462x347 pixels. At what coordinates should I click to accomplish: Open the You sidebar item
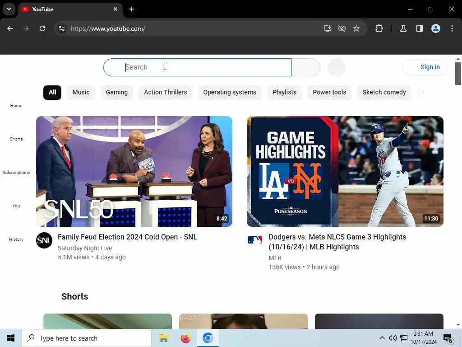16,206
